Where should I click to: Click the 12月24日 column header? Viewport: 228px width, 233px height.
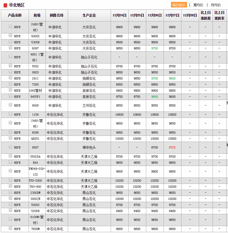coord(120,15)
